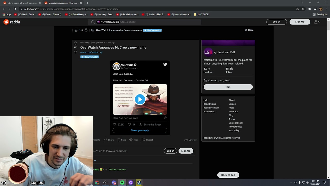Upvote the post in the top header bar
Viewport: 330px width, 186px height.
tap(76, 30)
